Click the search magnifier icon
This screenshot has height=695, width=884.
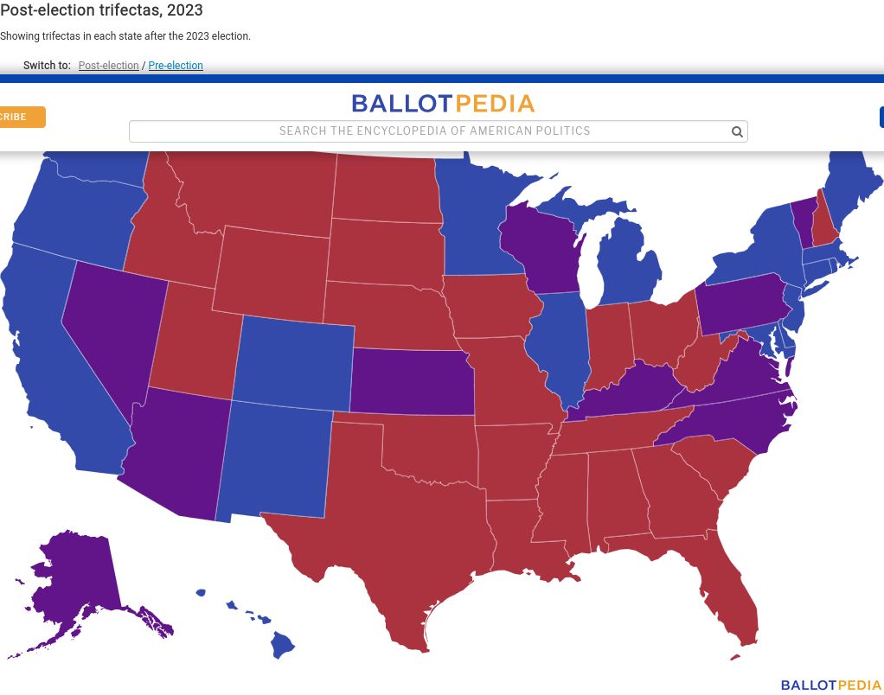pyautogui.click(x=736, y=131)
